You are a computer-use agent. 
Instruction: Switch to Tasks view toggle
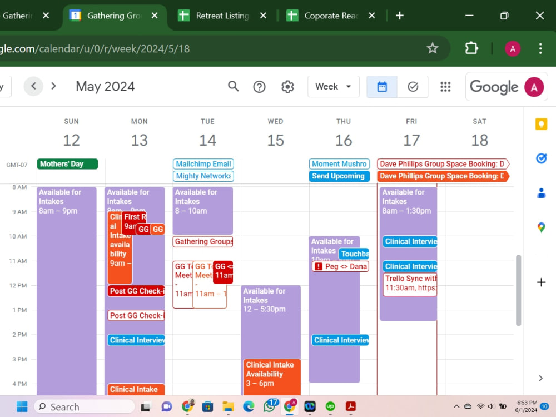(413, 87)
